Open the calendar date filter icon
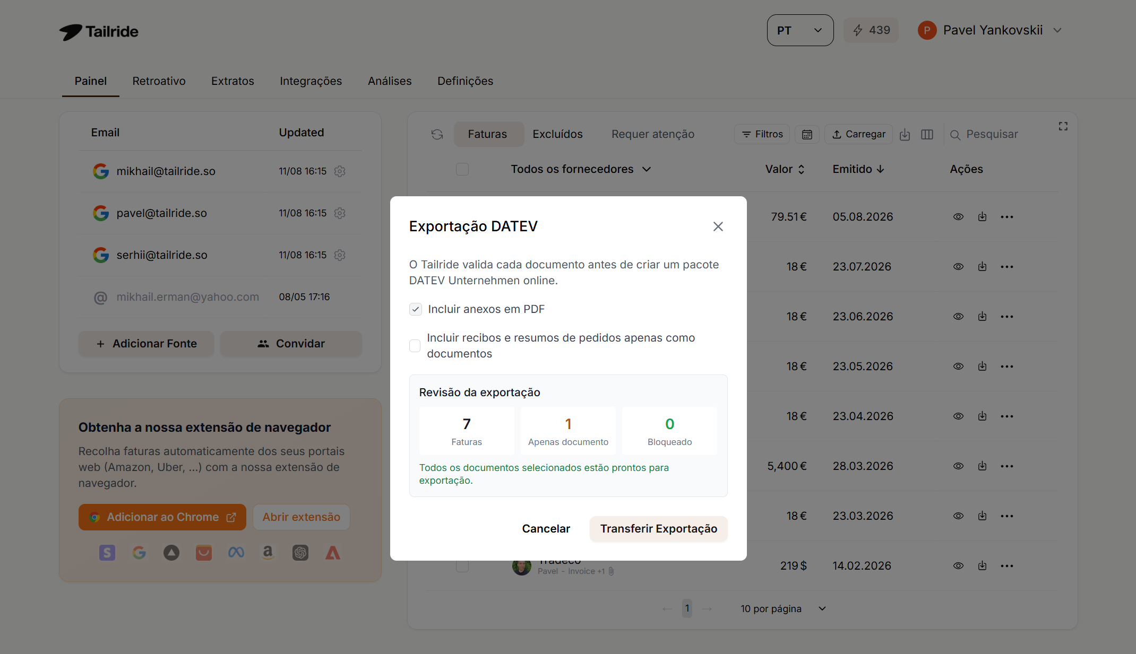This screenshot has width=1136, height=654. tap(807, 134)
